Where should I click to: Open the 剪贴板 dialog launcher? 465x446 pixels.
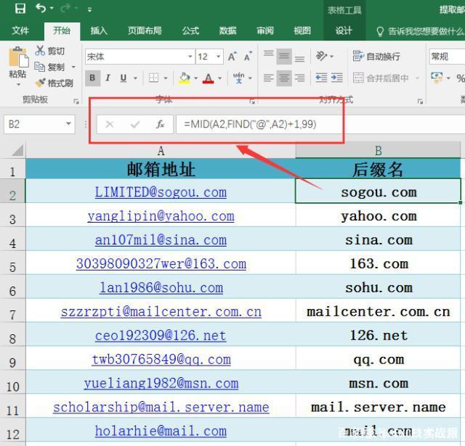click(x=76, y=102)
